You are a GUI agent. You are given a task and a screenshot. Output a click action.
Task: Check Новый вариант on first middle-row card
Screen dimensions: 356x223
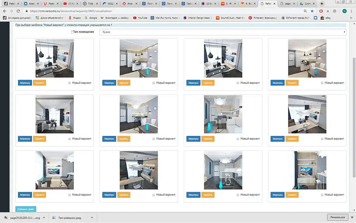(x=69, y=139)
